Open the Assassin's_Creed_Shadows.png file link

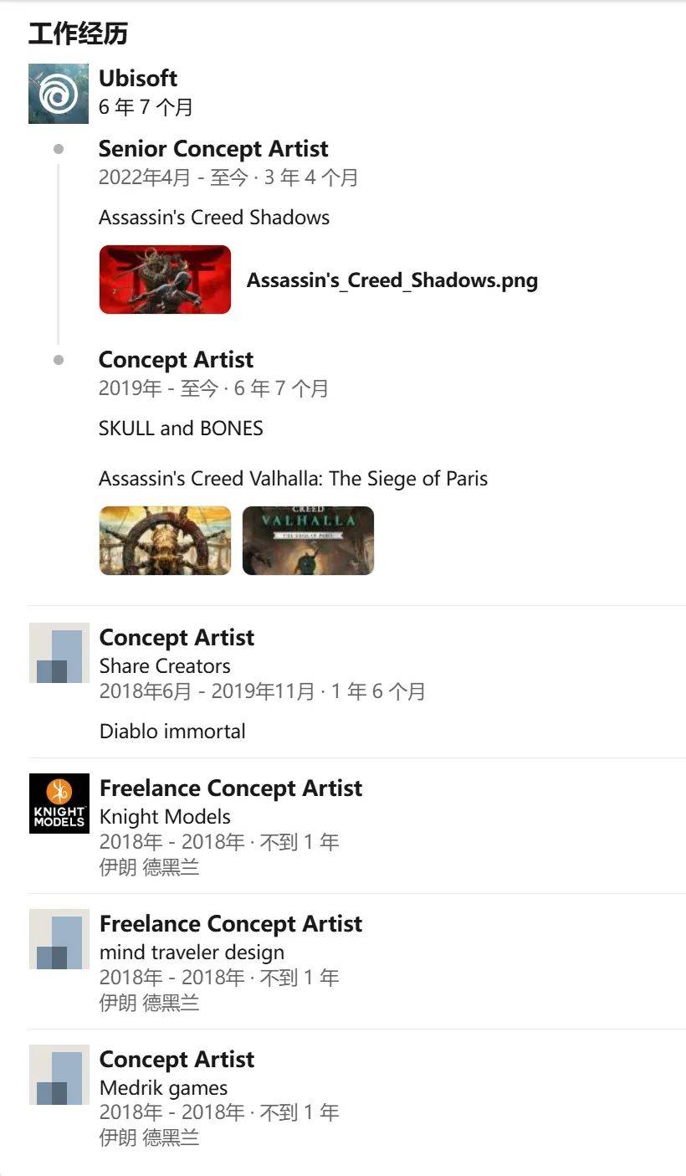pos(392,280)
